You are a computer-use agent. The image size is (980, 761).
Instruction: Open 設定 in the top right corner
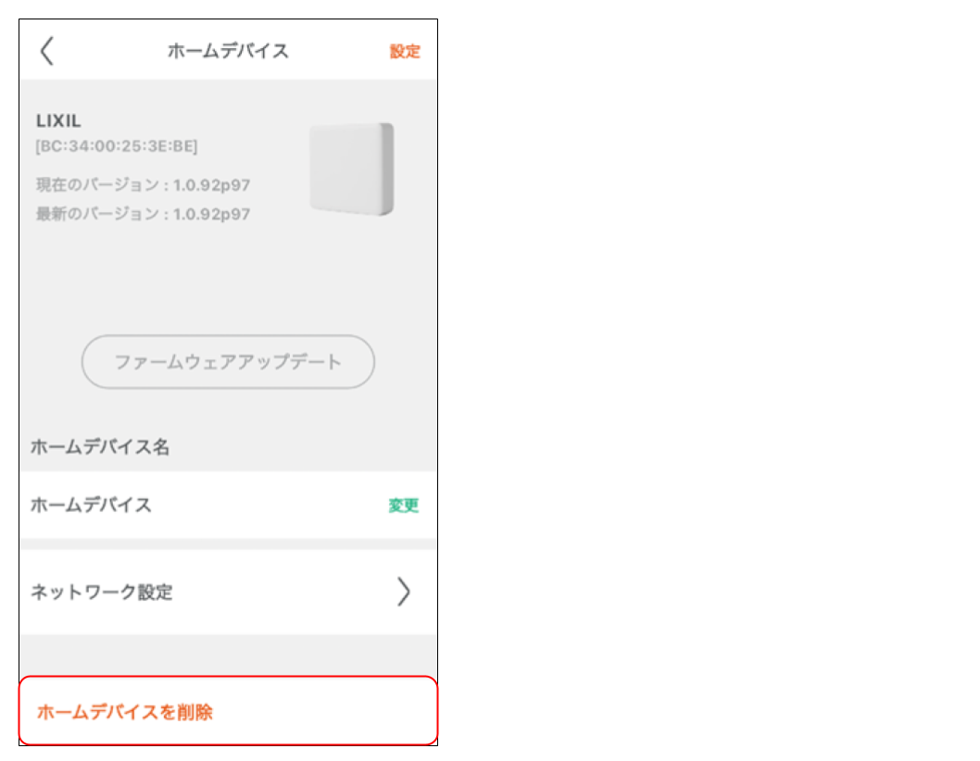408,52
